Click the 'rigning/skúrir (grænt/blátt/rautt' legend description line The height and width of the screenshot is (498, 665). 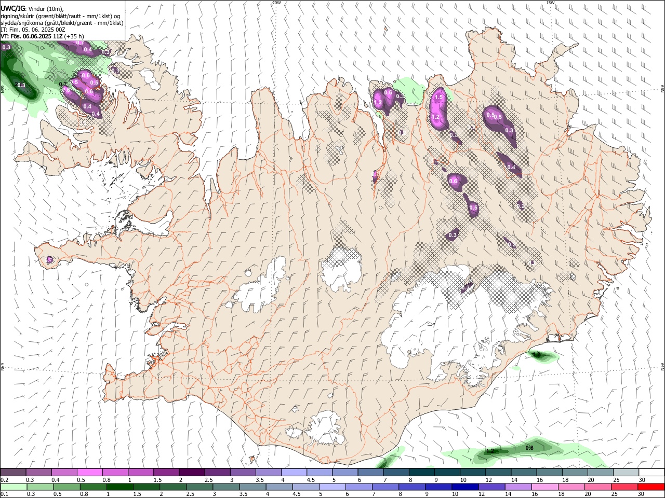click(x=60, y=16)
